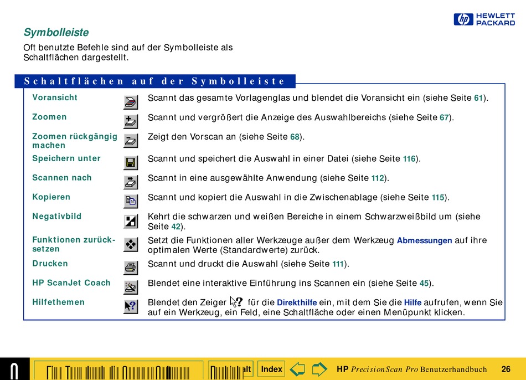
Task: Click the Voransicht scanner icon
Action: [131, 102]
